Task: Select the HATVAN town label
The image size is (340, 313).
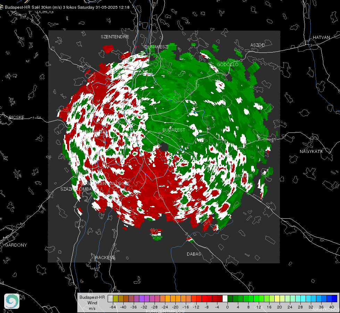Action: (321, 37)
